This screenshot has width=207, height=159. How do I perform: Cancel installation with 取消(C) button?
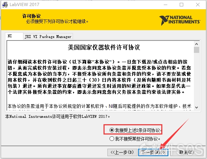186,152
